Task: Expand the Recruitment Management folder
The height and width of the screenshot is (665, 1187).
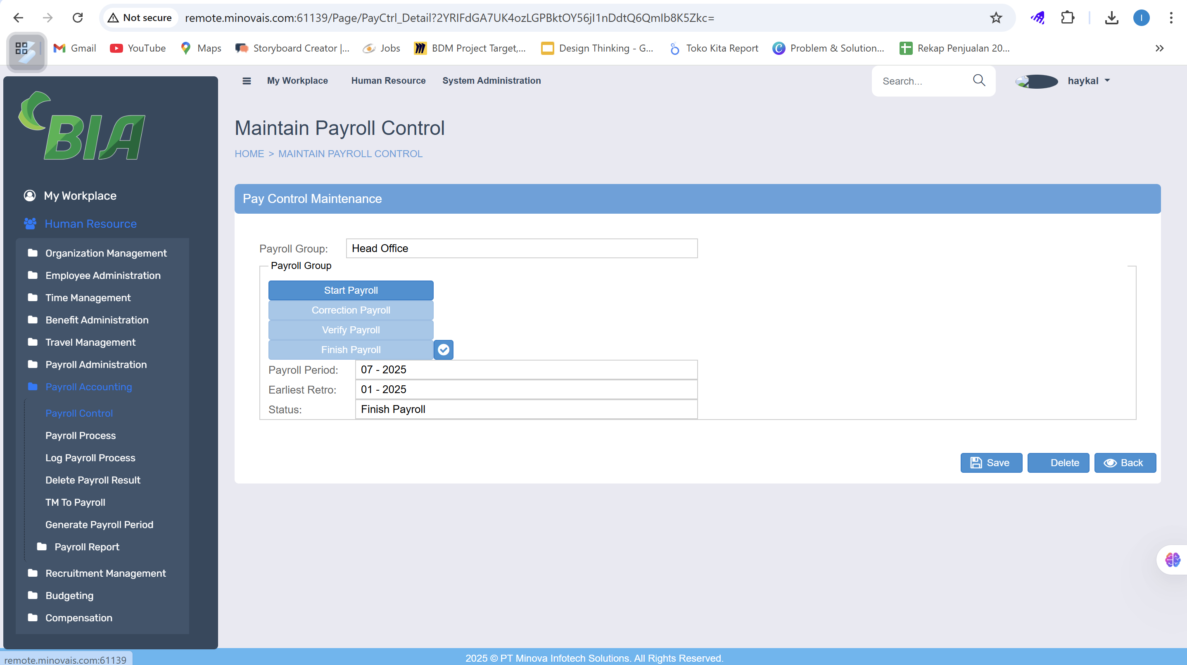Action: point(105,573)
